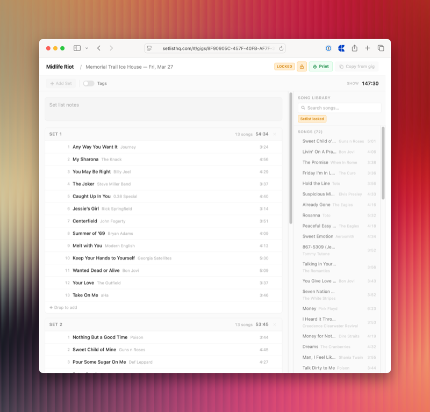Pick Livin' On A Prayer library song

pos(339,151)
